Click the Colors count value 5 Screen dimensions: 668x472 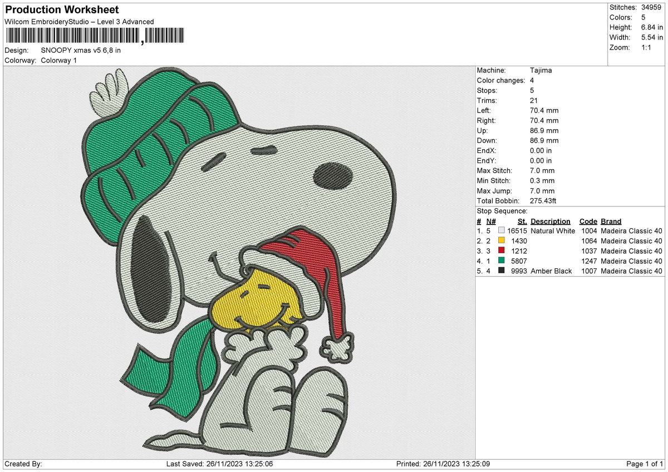(644, 17)
